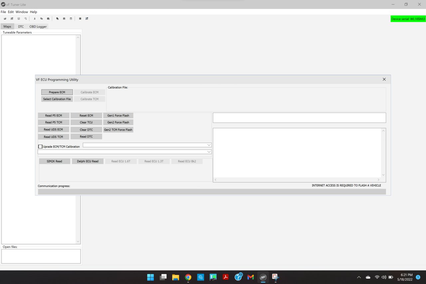Viewport: 426px width, 284px height.
Task: Open Snipping Tool from the taskbar
Action: (x=275, y=277)
